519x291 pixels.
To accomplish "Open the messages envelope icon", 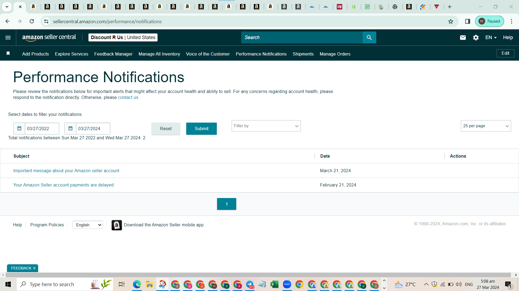I will [x=463, y=37].
